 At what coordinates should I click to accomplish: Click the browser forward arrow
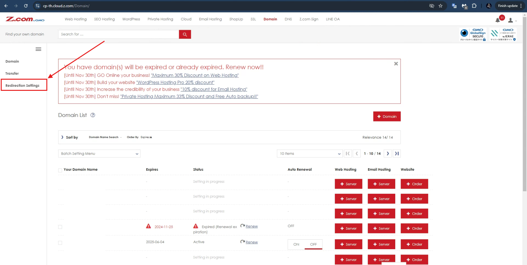(16, 6)
